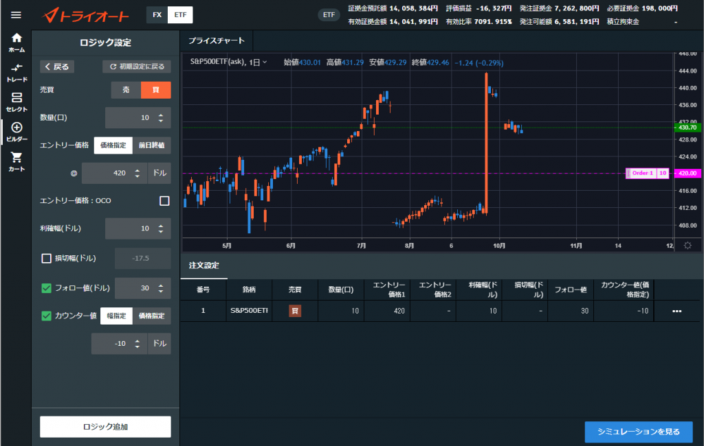Click the buy (買) badge in order row

tap(295, 311)
